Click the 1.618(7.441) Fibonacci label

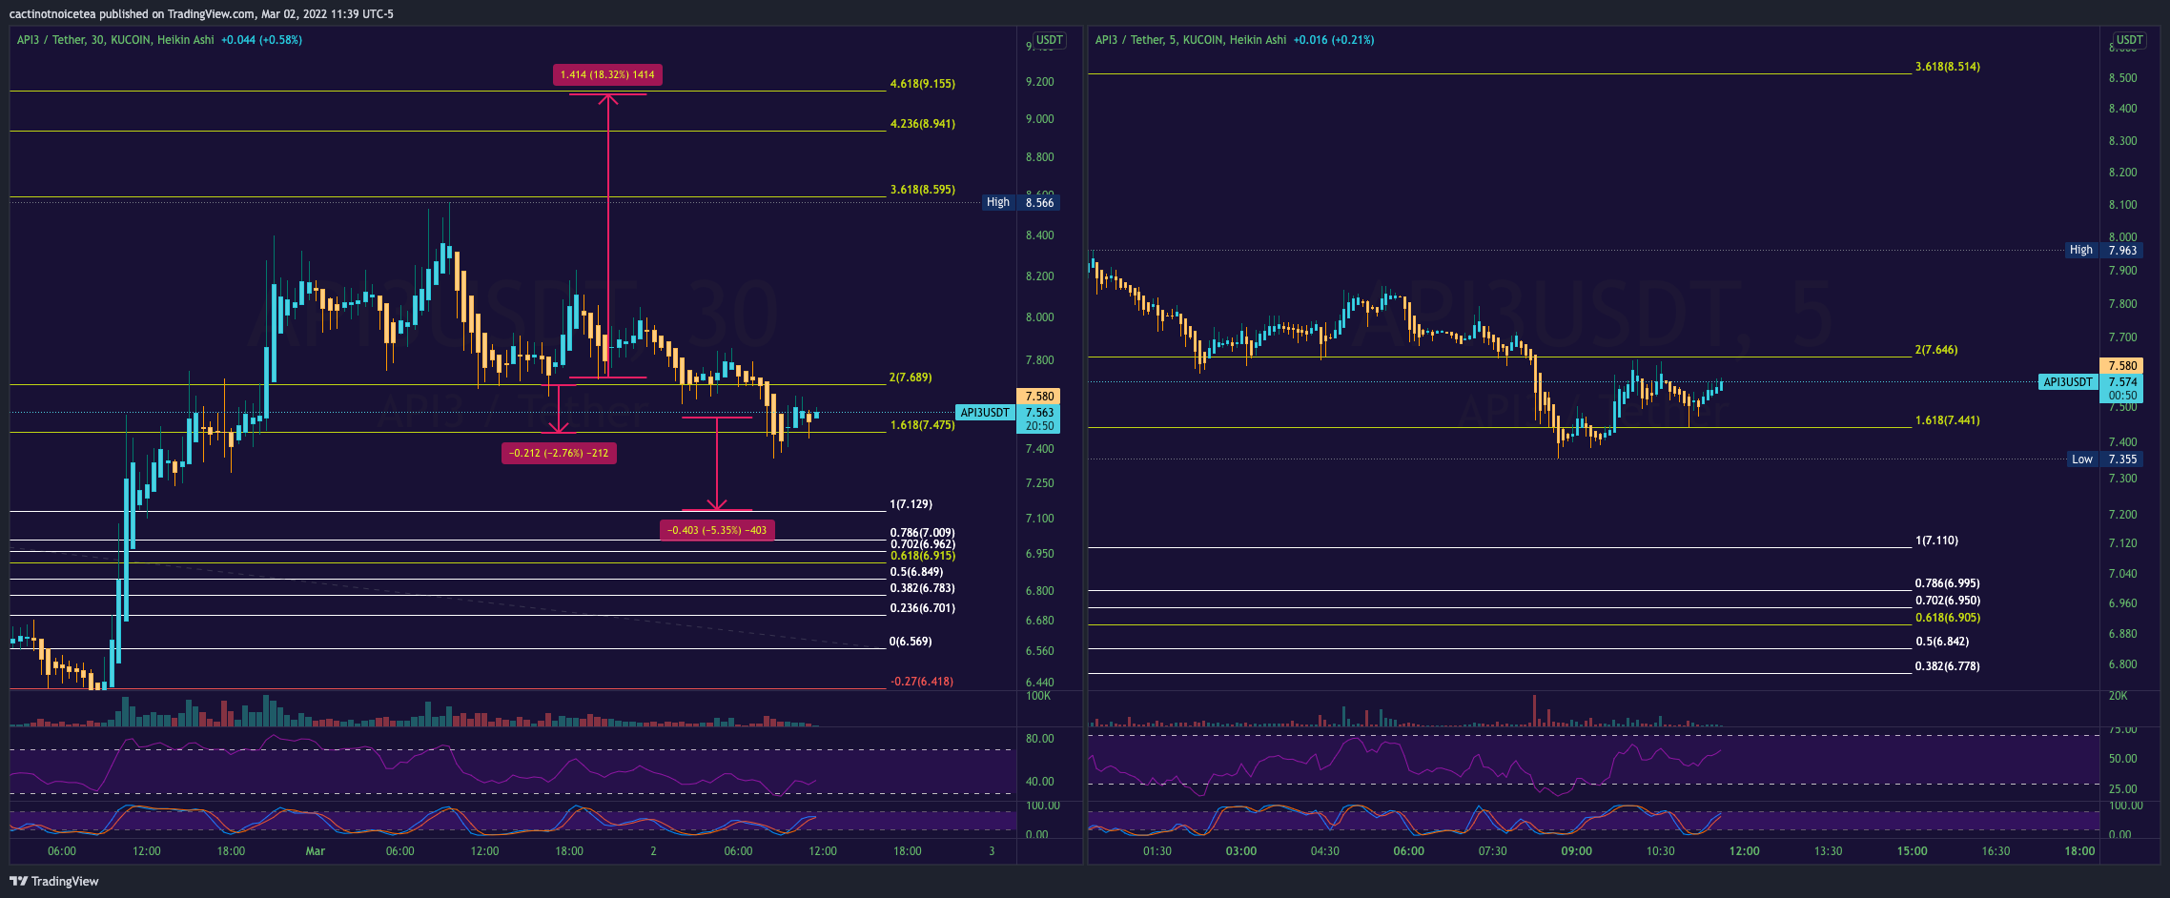tap(1947, 420)
